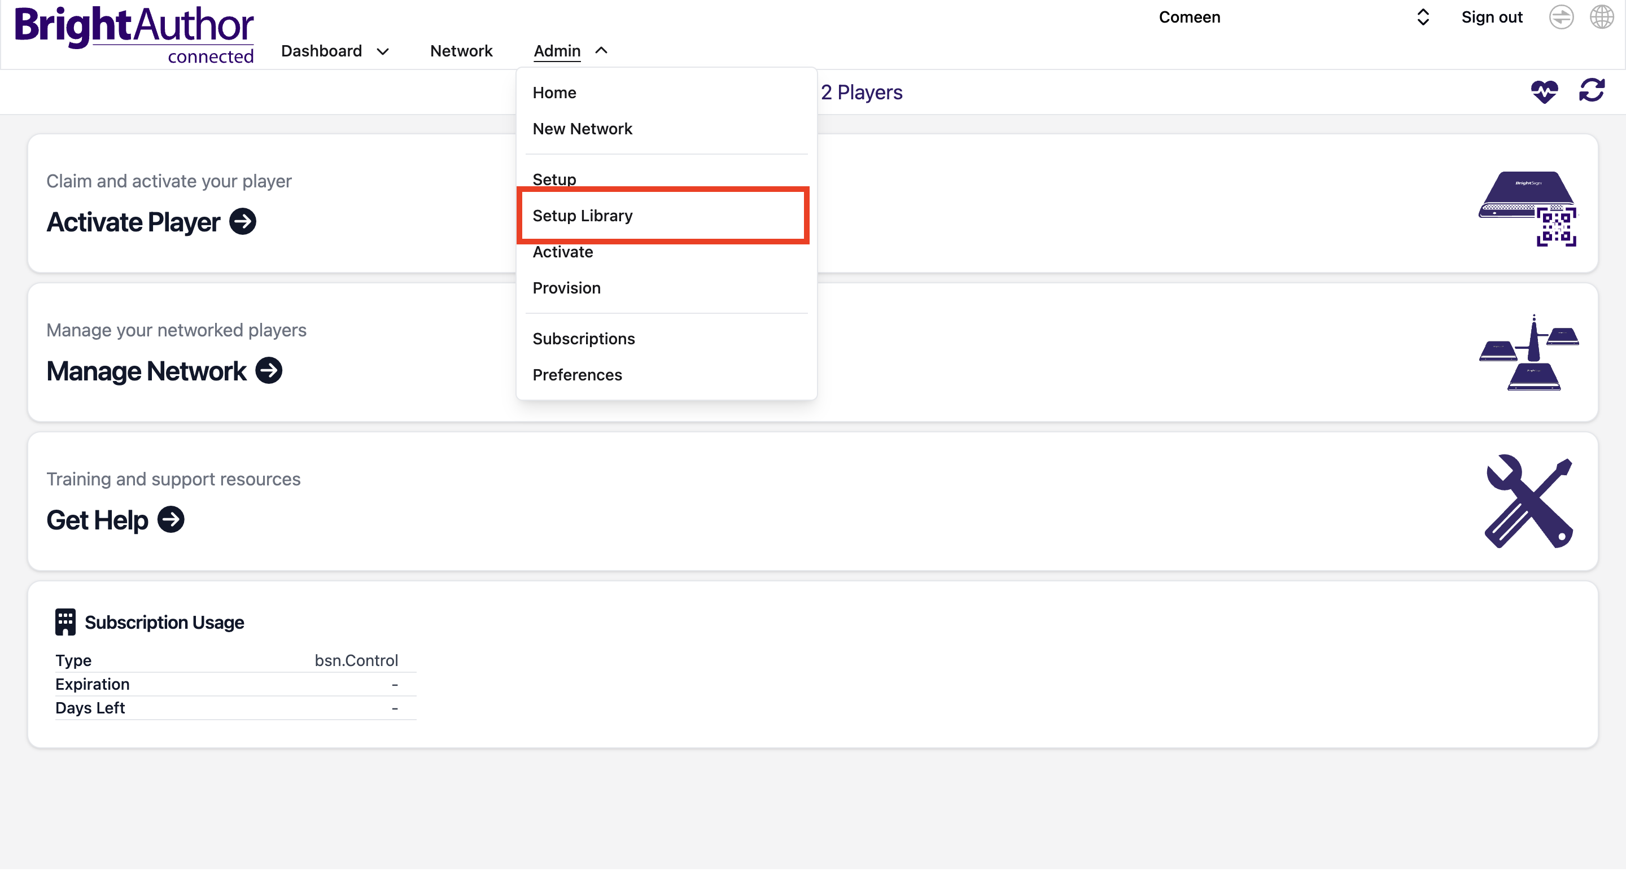Click the circular swap arrows icon beside Sign out
The height and width of the screenshot is (876, 1626).
coord(1561,17)
